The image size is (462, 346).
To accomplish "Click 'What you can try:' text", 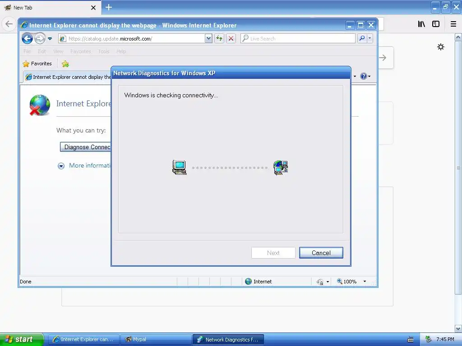I will coord(81,130).
